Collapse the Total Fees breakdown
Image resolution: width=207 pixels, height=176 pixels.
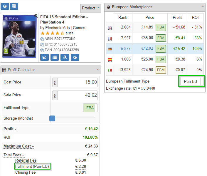(x=14, y=155)
